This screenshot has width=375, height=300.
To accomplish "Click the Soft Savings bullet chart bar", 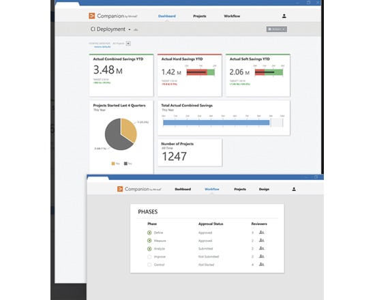I will (269, 72).
